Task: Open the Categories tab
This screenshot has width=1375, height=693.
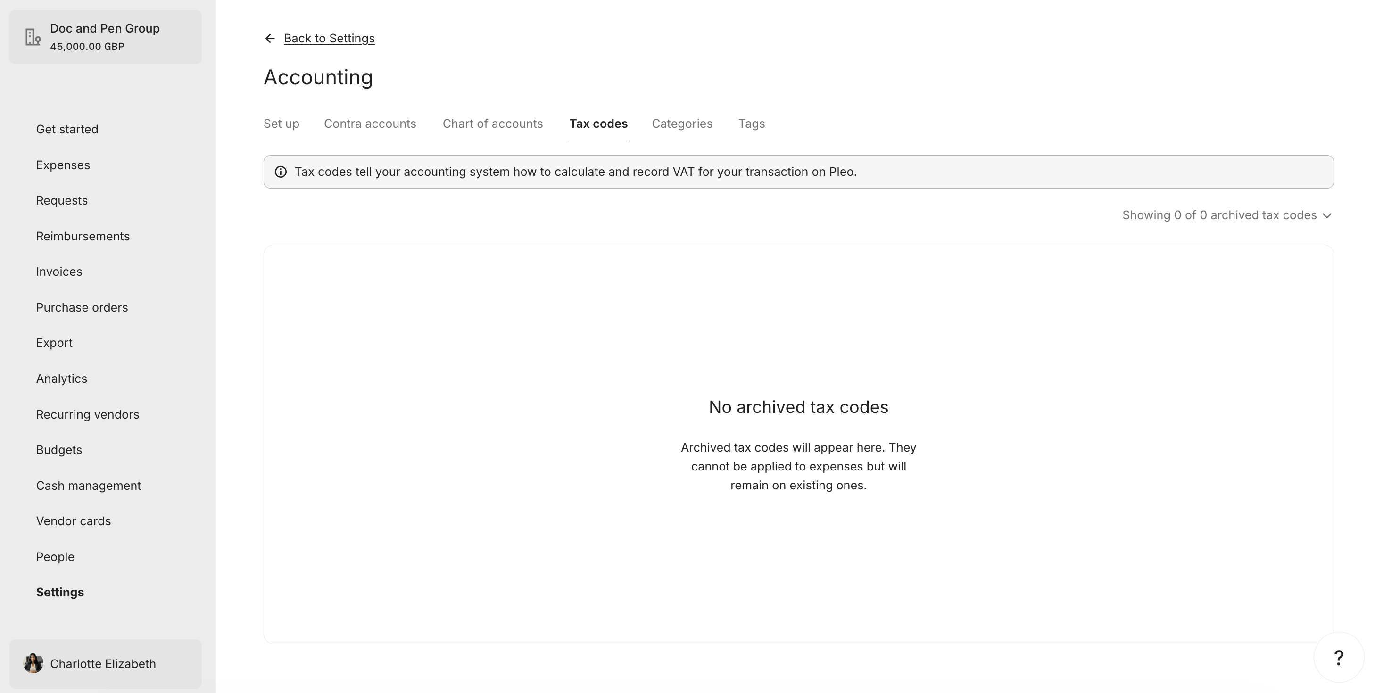Action: coord(682,124)
